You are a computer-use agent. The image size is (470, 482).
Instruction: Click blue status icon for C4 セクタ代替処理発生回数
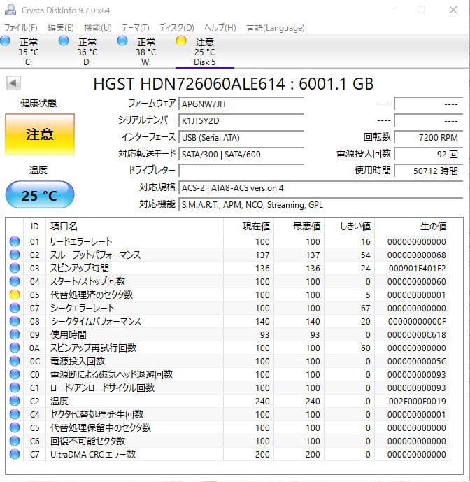(x=15, y=414)
